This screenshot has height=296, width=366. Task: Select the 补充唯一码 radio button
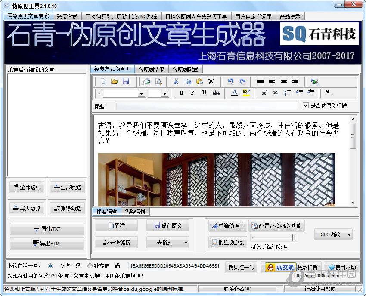pos(90,266)
